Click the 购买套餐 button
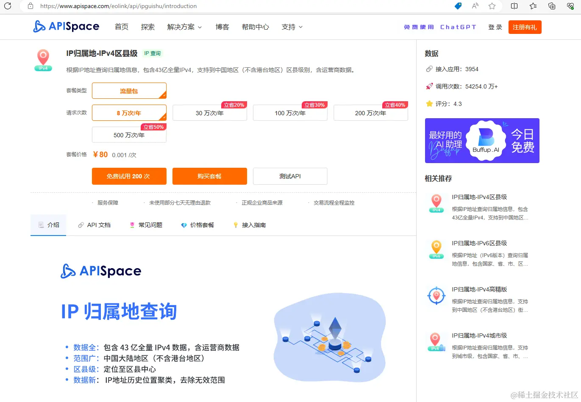This screenshot has width=581, height=402. pos(210,176)
